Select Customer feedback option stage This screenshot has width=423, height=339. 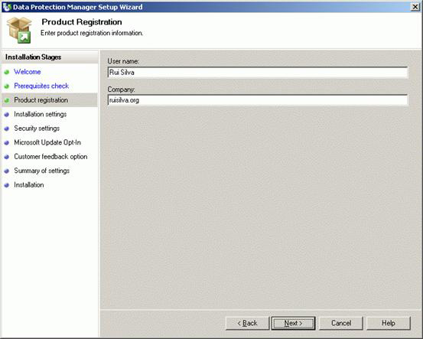(50, 157)
